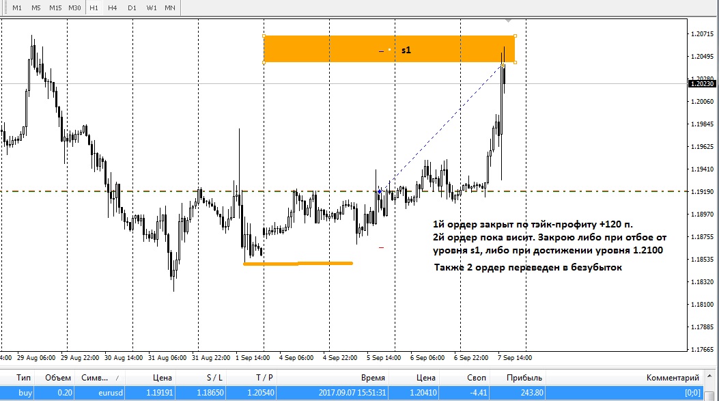Viewport: 719px width, 401px height.
Task: Switch chart to M1 timeframe
Action: [17, 8]
